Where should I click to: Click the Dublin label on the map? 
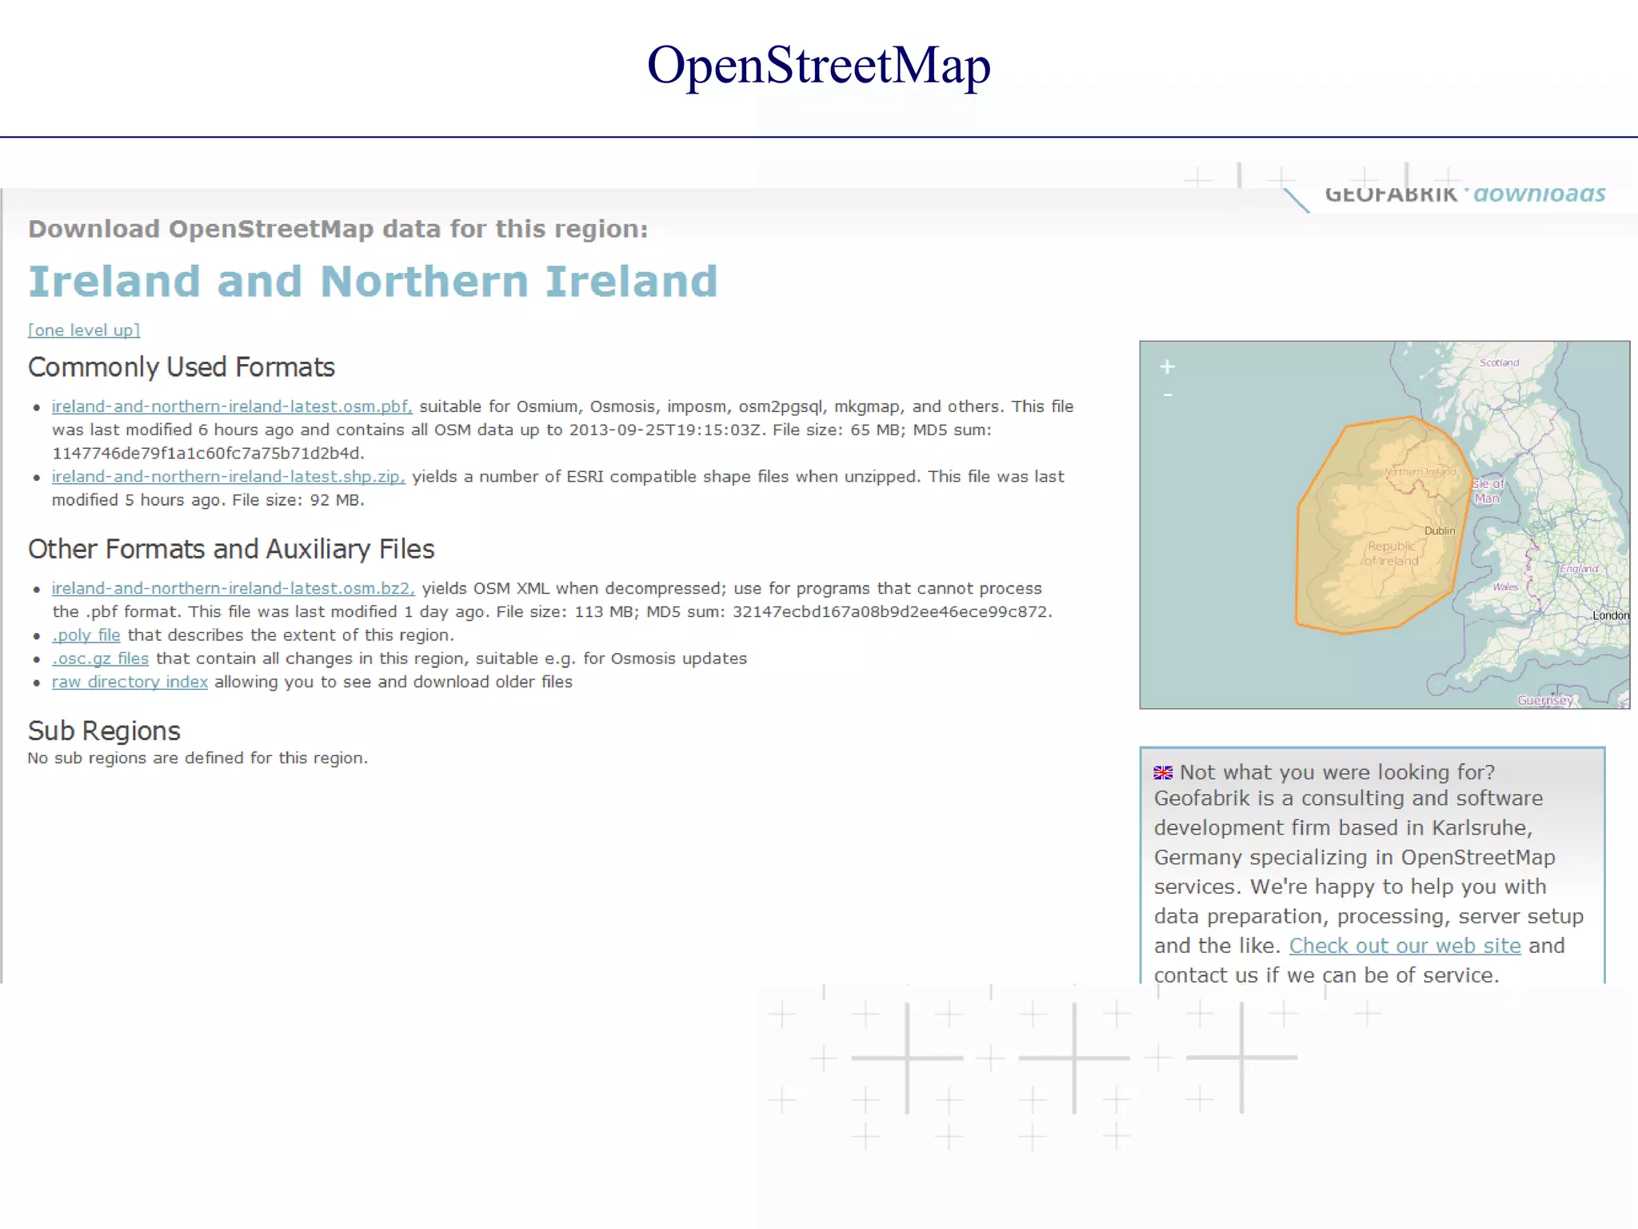pyautogui.click(x=1440, y=531)
